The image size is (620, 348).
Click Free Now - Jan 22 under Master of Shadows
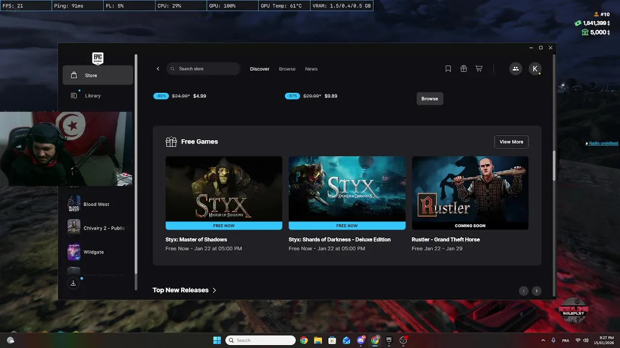tap(203, 249)
